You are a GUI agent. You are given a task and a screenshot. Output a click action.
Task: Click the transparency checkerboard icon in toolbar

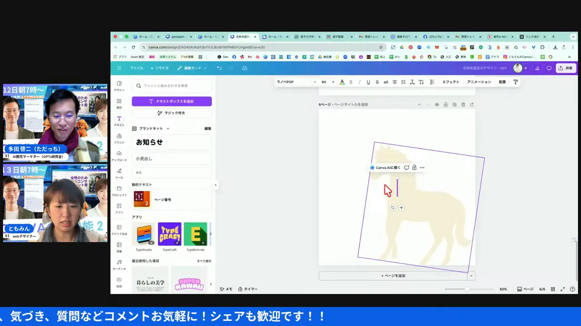point(432,82)
